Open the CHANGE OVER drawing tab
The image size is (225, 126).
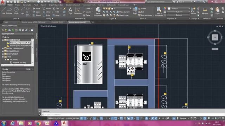pyautogui.click(x=57, y=22)
